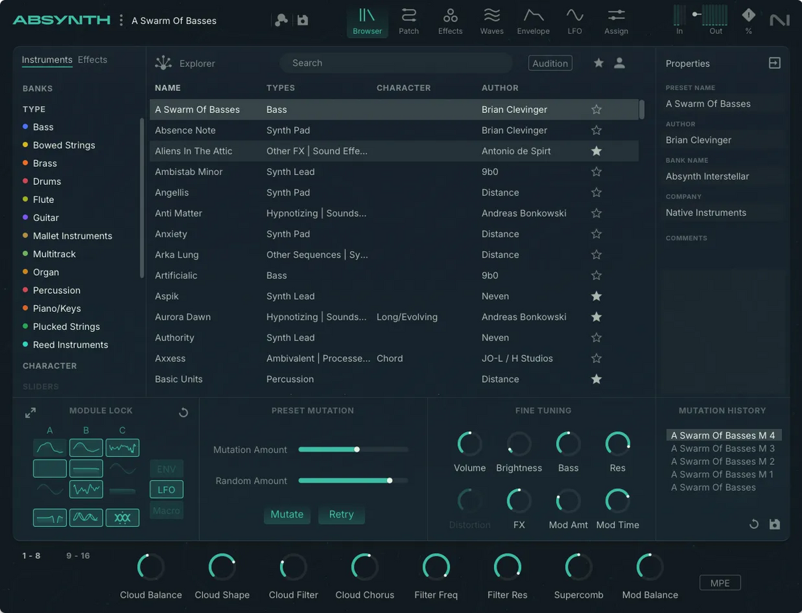Viewport: 802px width, 613px height.
Task: Toggle favorite star on Aliens In The Attic
Action: [595, 151]
